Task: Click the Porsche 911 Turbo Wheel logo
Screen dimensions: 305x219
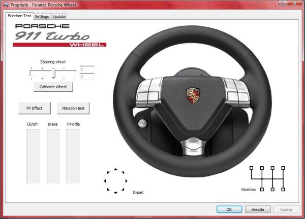Action: click(59, 35)
